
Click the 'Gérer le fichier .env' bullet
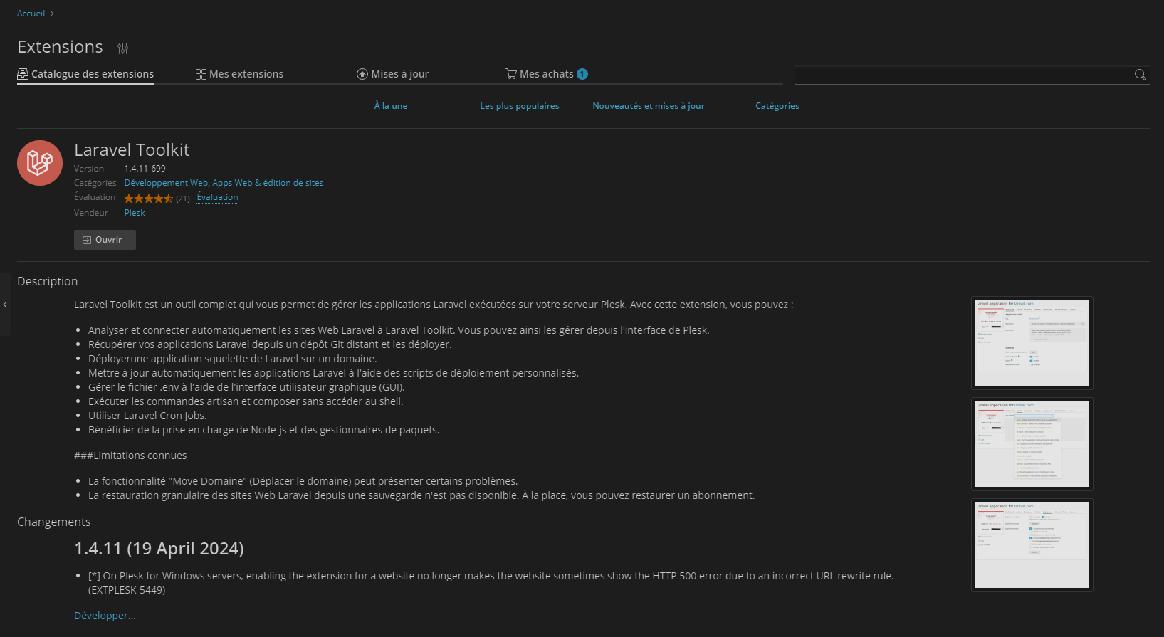(x=246, y=387)
